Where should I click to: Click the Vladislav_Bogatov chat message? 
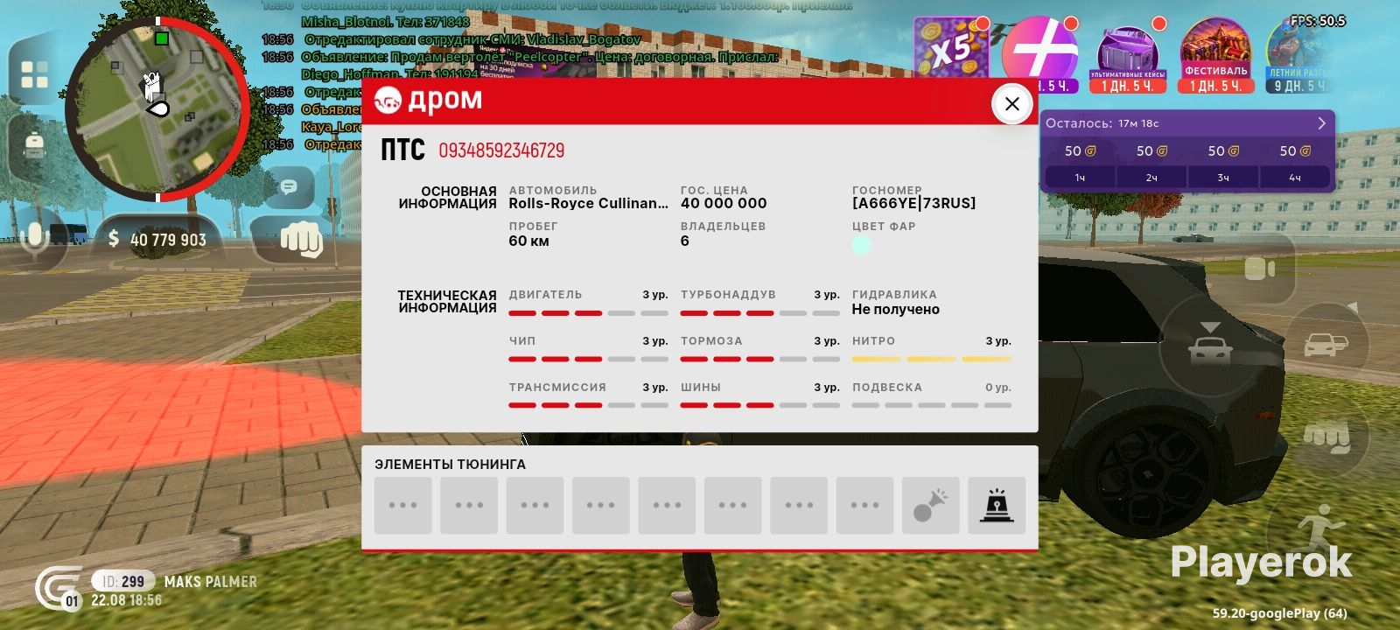(x=472, y=39)
